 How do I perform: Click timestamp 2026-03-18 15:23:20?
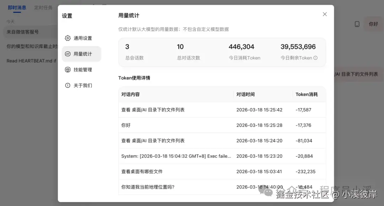[259, 156]
